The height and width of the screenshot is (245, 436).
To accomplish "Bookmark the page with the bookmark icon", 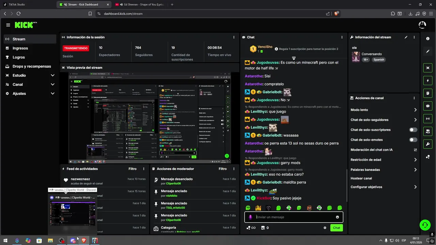I will pos(90,14).
